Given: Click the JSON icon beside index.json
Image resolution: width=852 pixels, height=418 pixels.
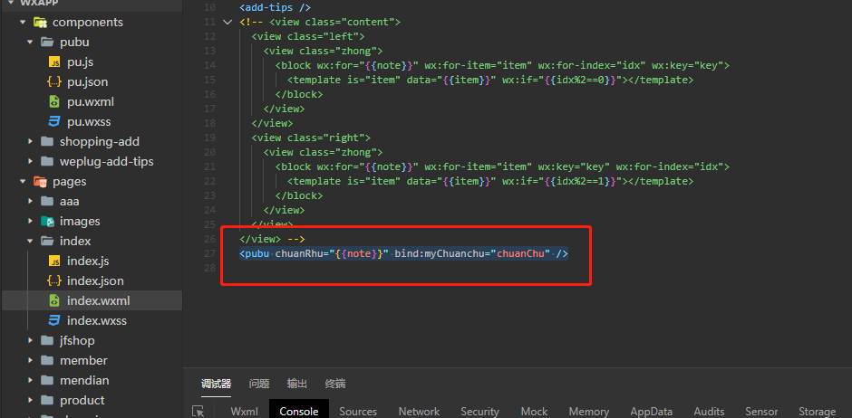Looking at the screenshot, I should [x=54, y=280].
